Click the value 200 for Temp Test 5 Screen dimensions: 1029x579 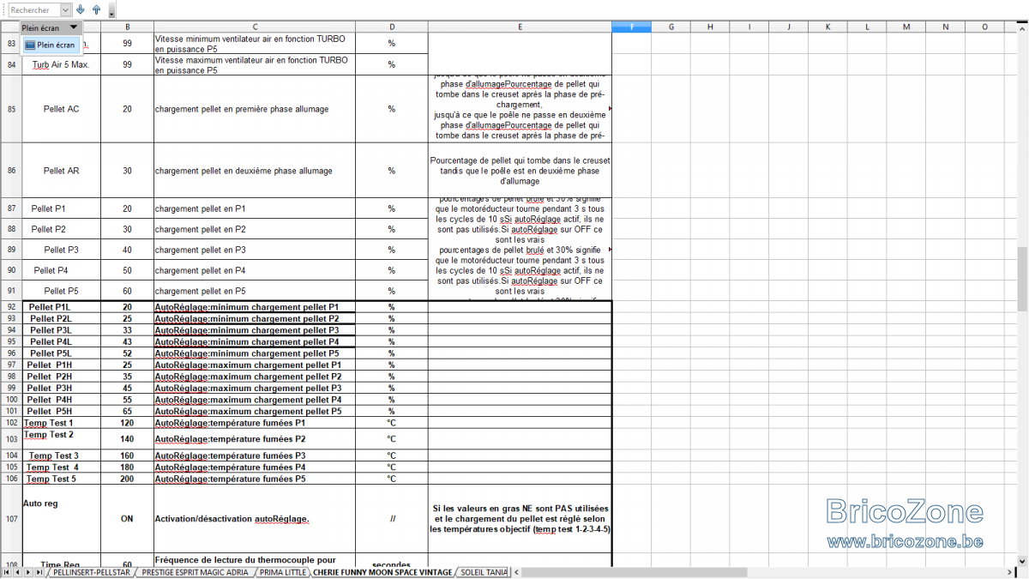127,479
